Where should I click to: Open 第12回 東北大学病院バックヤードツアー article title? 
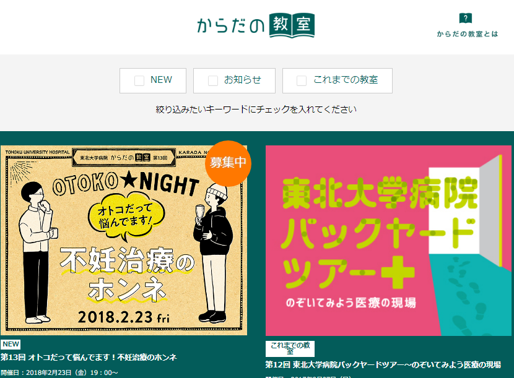tap(383, 364)
